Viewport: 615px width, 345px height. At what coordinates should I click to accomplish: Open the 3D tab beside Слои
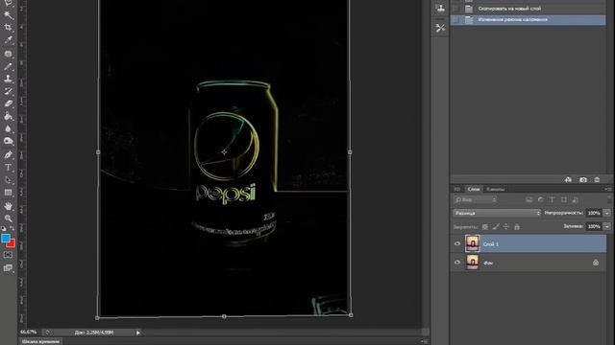coord(457,189)
